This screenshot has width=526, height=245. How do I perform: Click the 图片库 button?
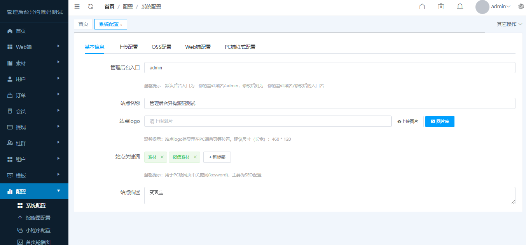tap(440, 121)
